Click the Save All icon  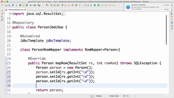click(10, 5)
